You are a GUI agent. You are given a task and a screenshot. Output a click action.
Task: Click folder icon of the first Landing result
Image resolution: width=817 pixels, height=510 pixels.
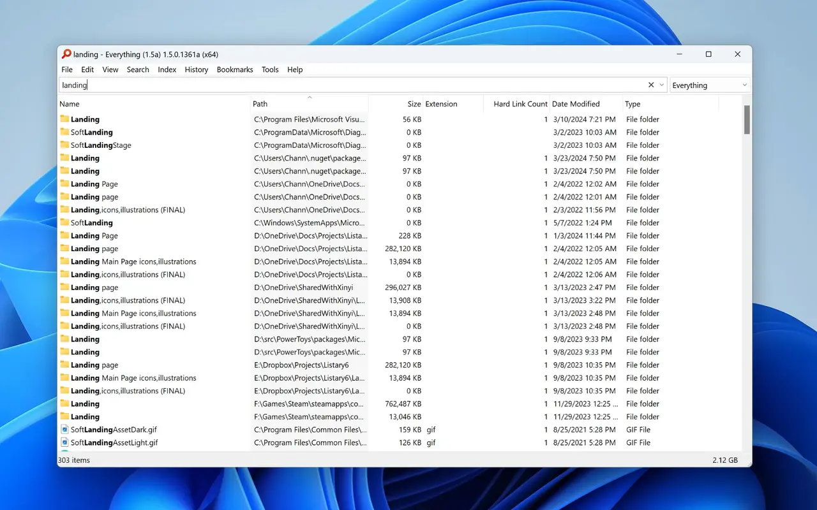pyautogui.click(x=64, y=119)
